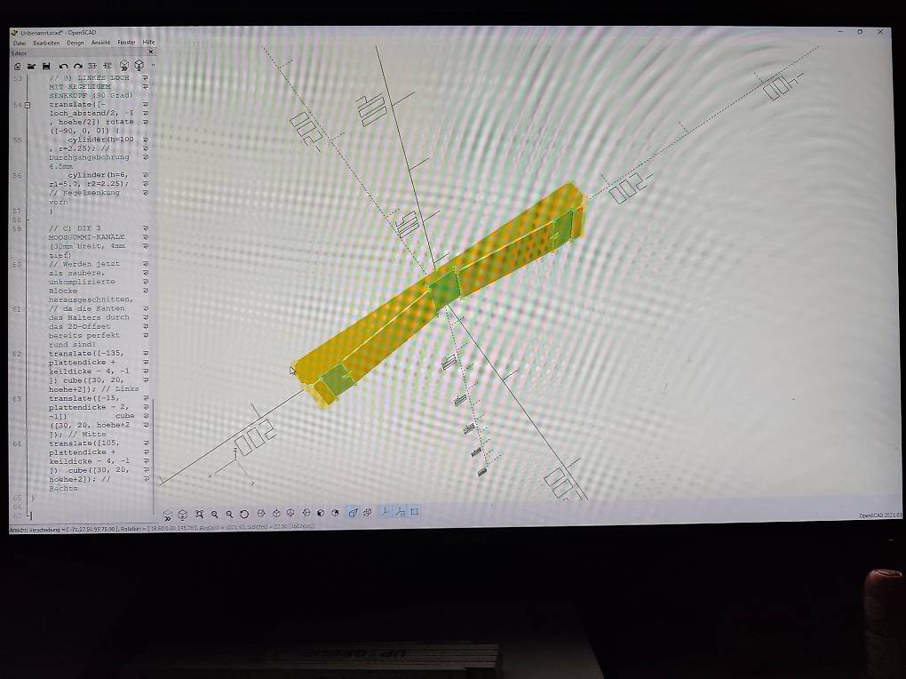The height and width of the screenshot is (679, 906).
Task: Undo the last edit
Action: point(63,67)
